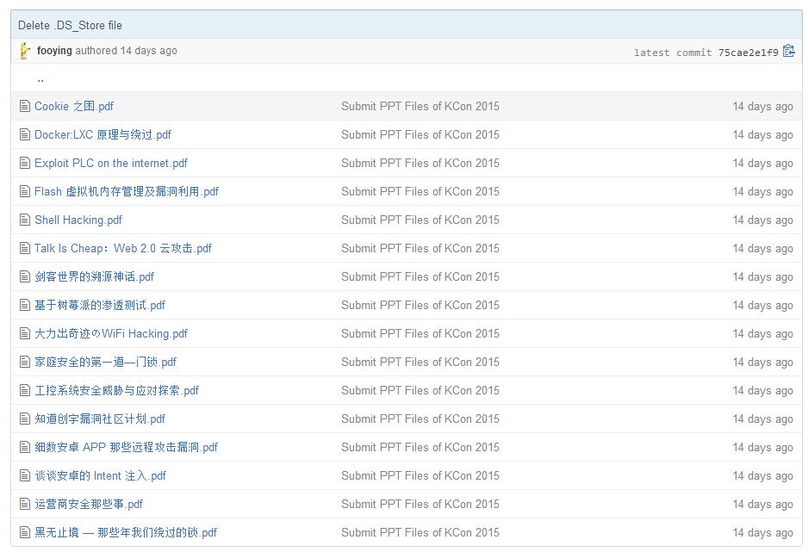808x552 pixels.
Task: Click file icon beside 知道创宇漏洞社区计划.pdf
Action: pyautogui.click(x=24, y=419)
